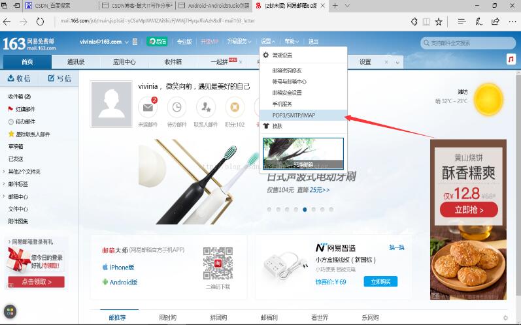
Task: Expand the mail tab list chevron after 设置 tab
Action: click(397, 63)
